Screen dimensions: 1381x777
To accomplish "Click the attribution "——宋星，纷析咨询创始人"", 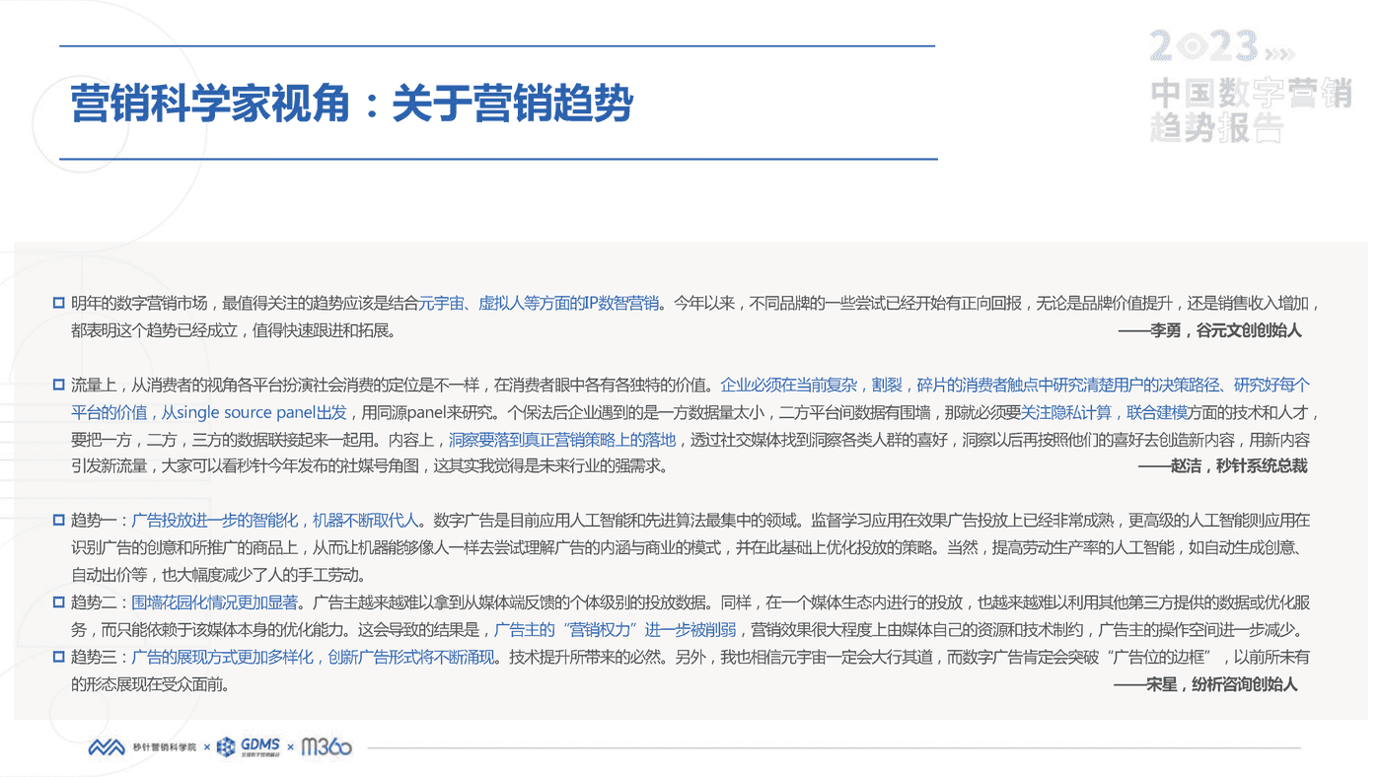I will [x=1205, y=683].
